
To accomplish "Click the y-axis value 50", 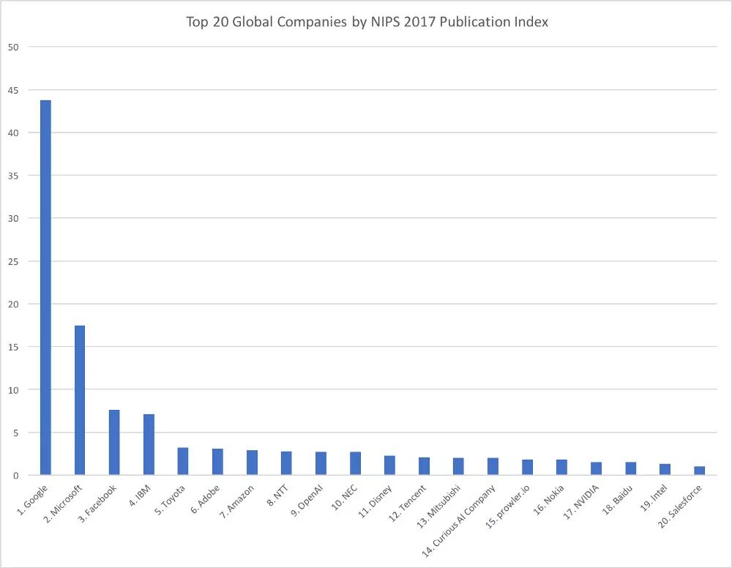I will [x=13, y=47].
